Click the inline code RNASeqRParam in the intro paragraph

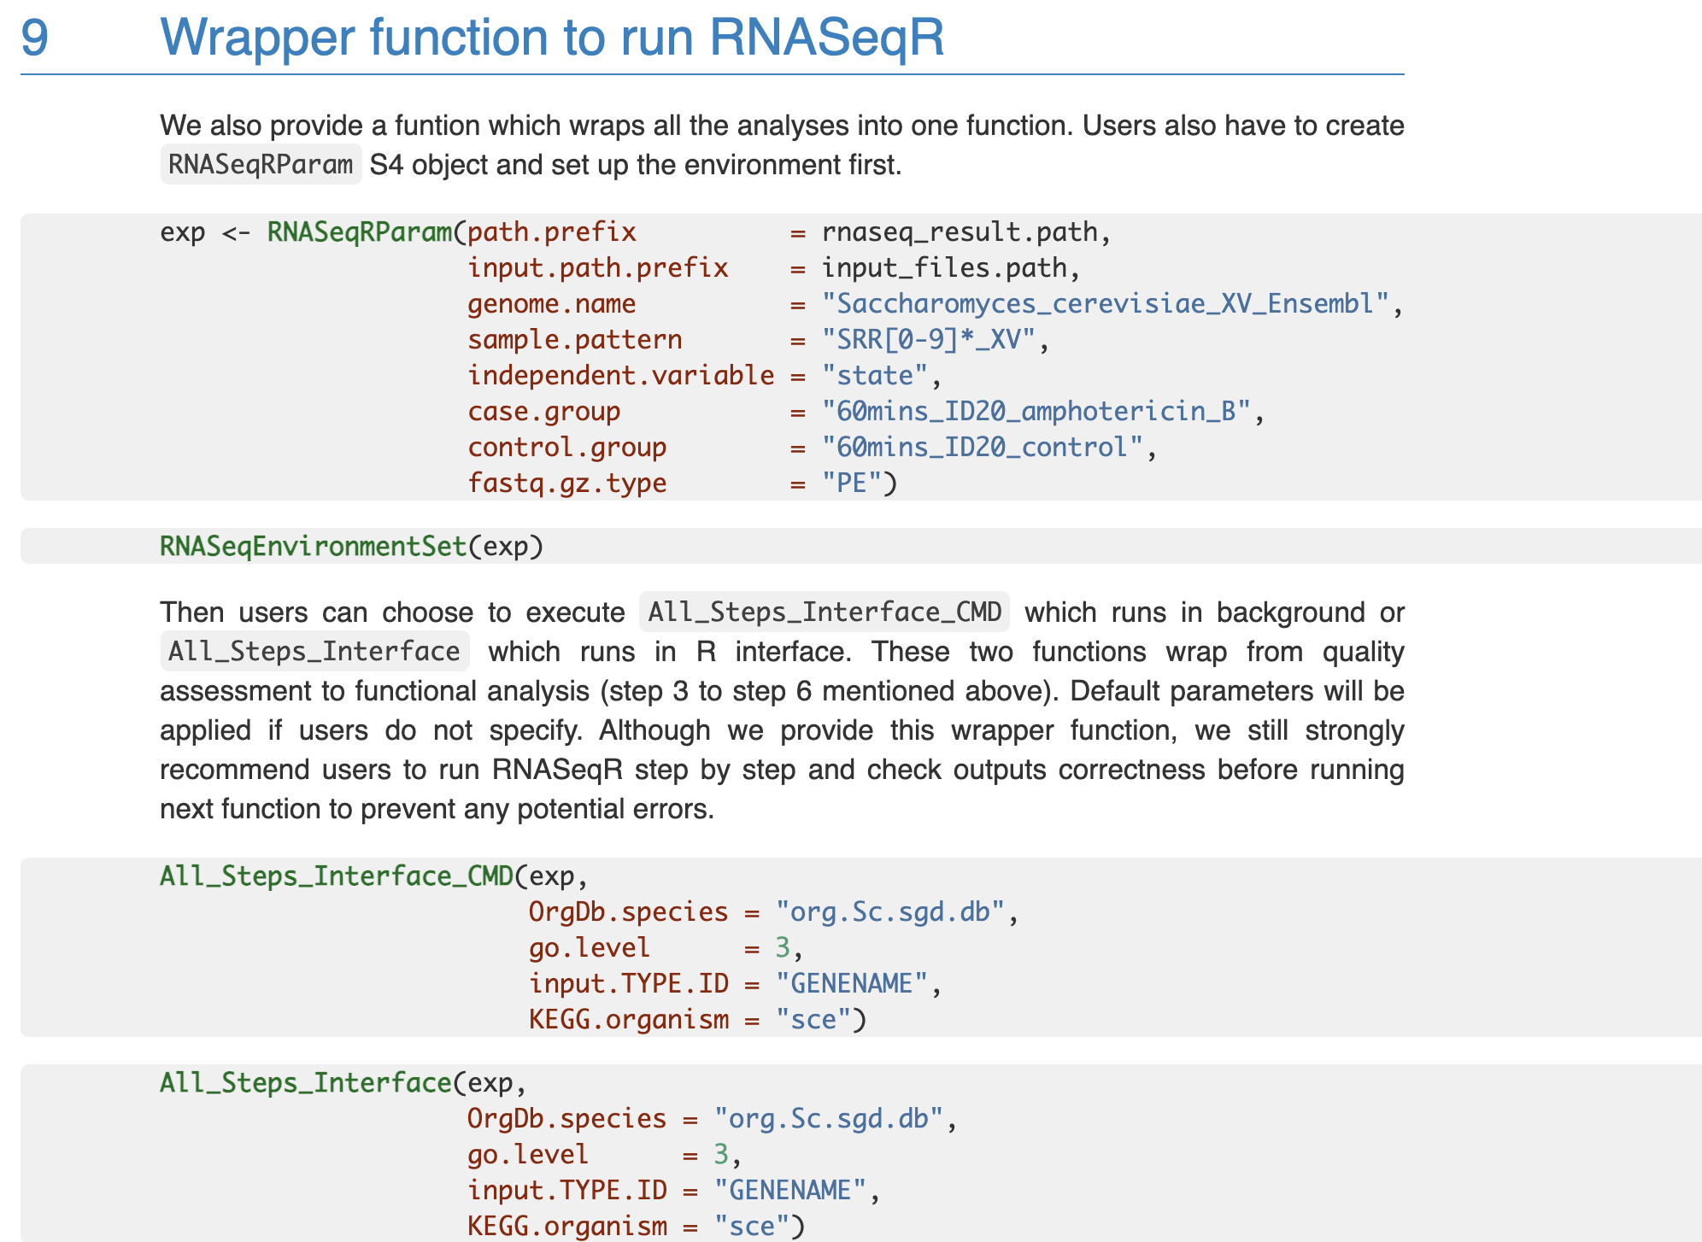(x=261, y=164)
